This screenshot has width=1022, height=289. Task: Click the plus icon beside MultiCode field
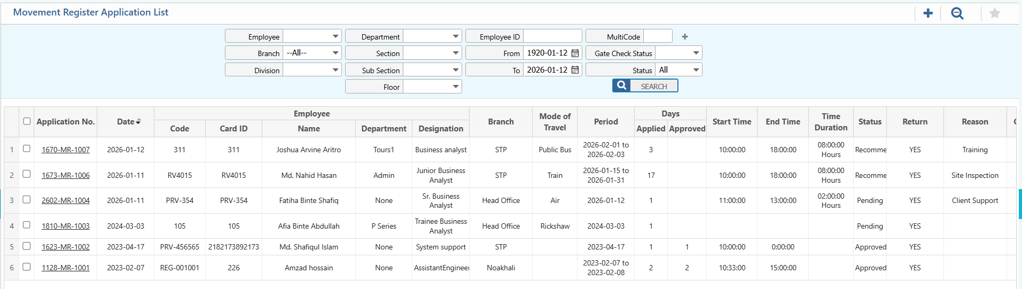point(684,37)
